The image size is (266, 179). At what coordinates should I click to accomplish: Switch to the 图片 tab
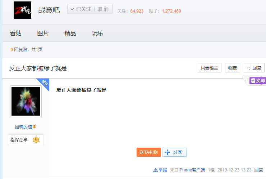coord(43,33)
